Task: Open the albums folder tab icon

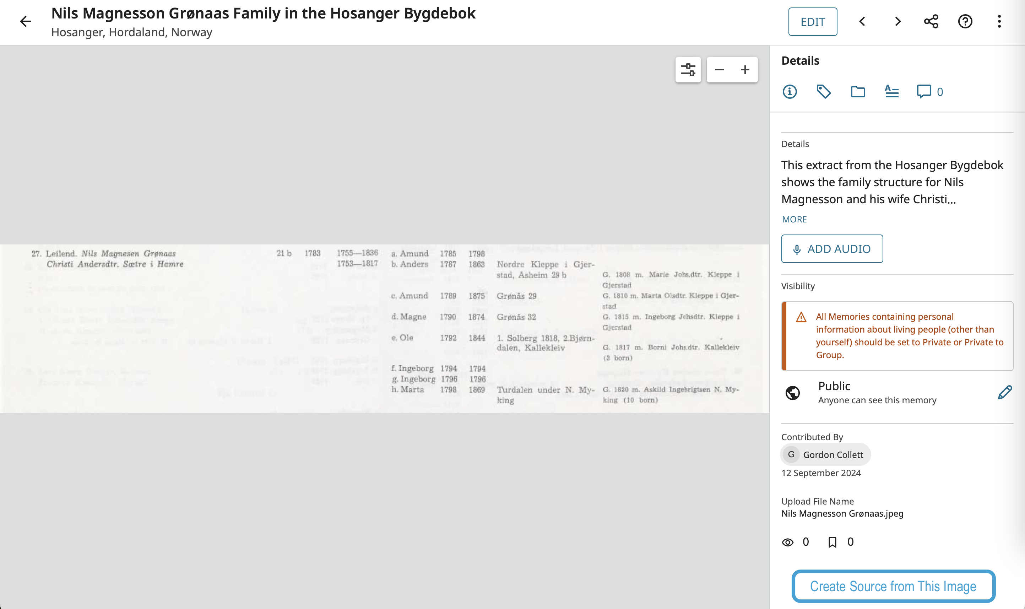Action: coord(858,92)
